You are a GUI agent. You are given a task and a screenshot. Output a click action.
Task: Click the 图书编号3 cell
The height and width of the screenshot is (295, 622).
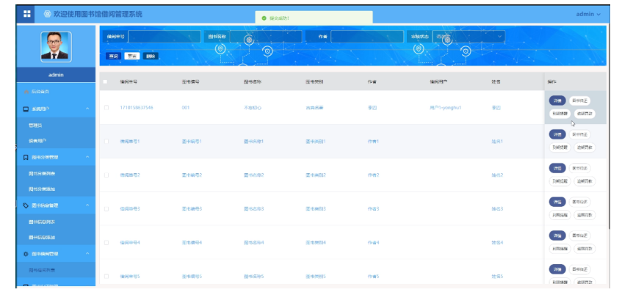(x=192, y=208)
